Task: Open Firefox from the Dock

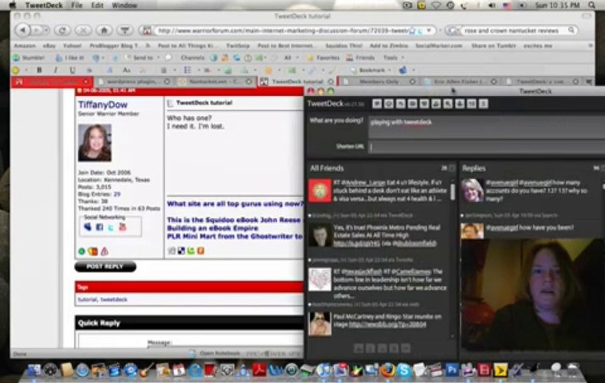Action: click(x=388, y=370)
